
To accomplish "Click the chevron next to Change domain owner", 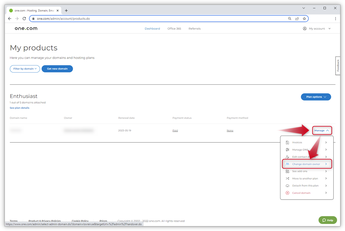I will pyautogui.click(x=326, y=164).
